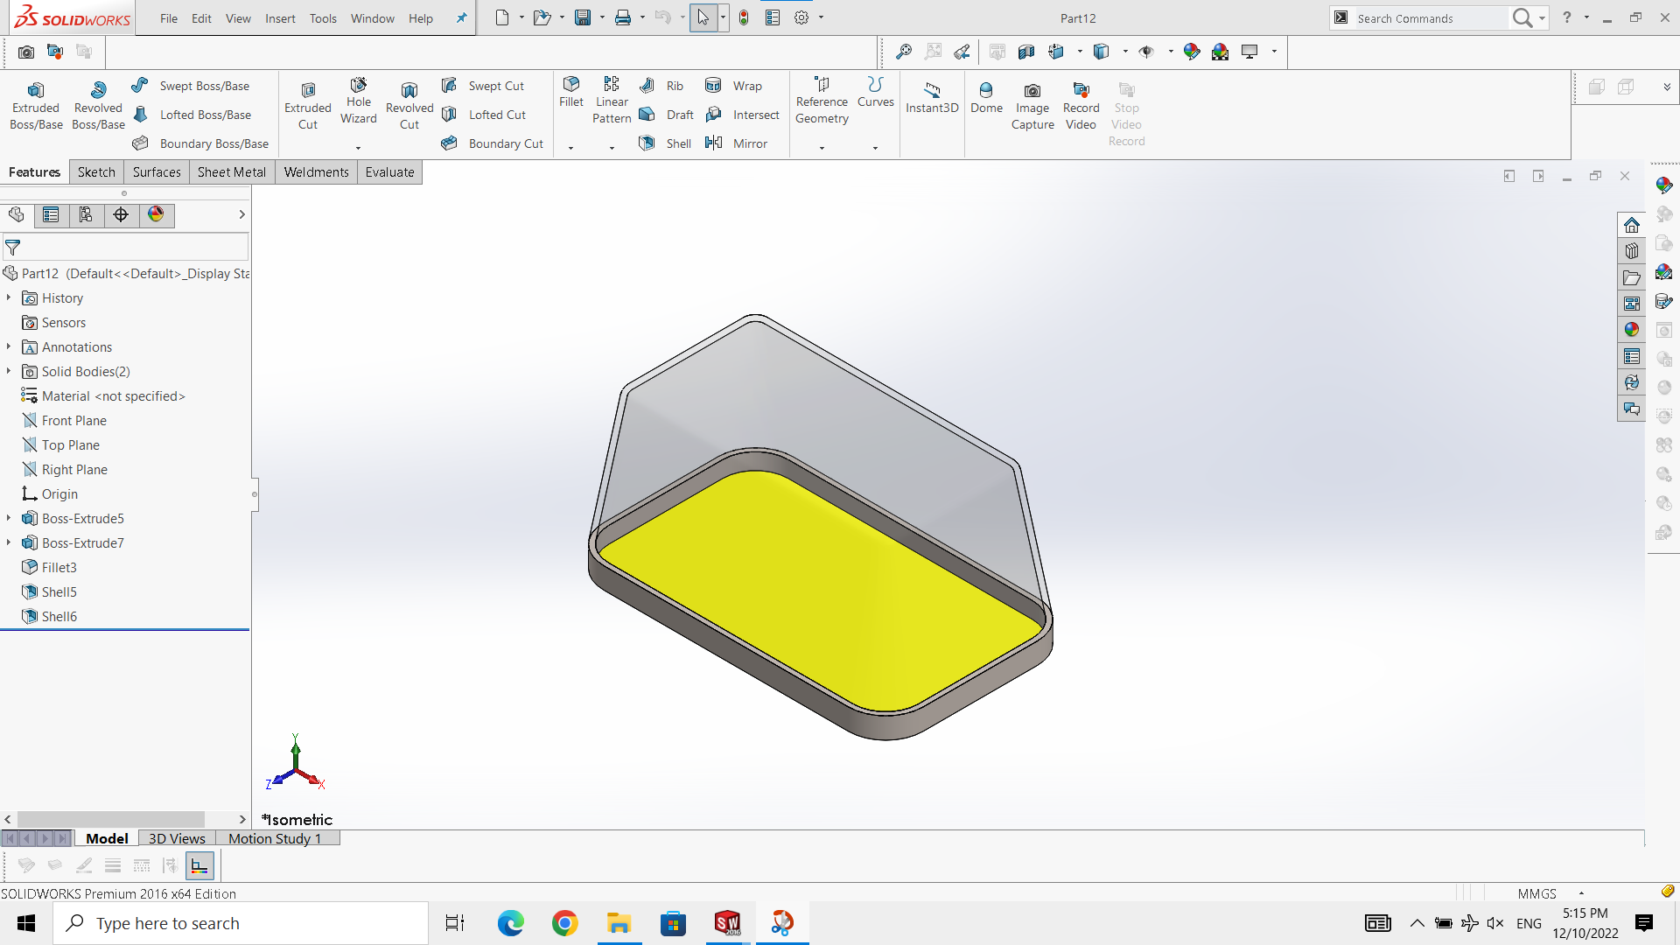
Task: Select the Boundary Cut tool
Action: pos(493,143)
